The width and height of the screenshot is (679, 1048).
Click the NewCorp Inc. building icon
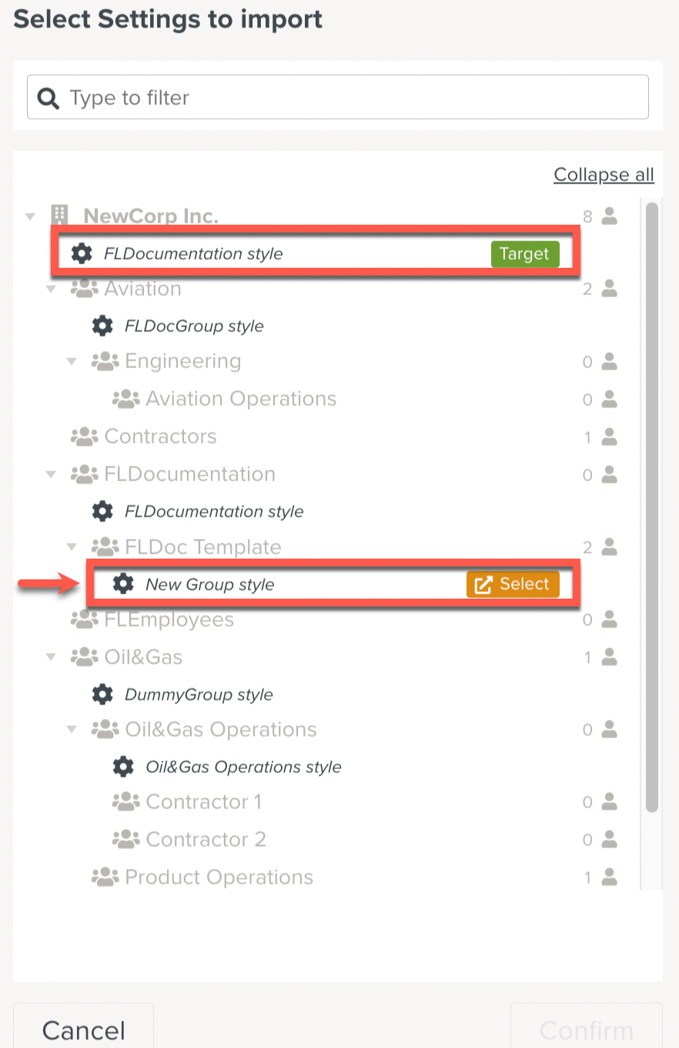point(59,215)
